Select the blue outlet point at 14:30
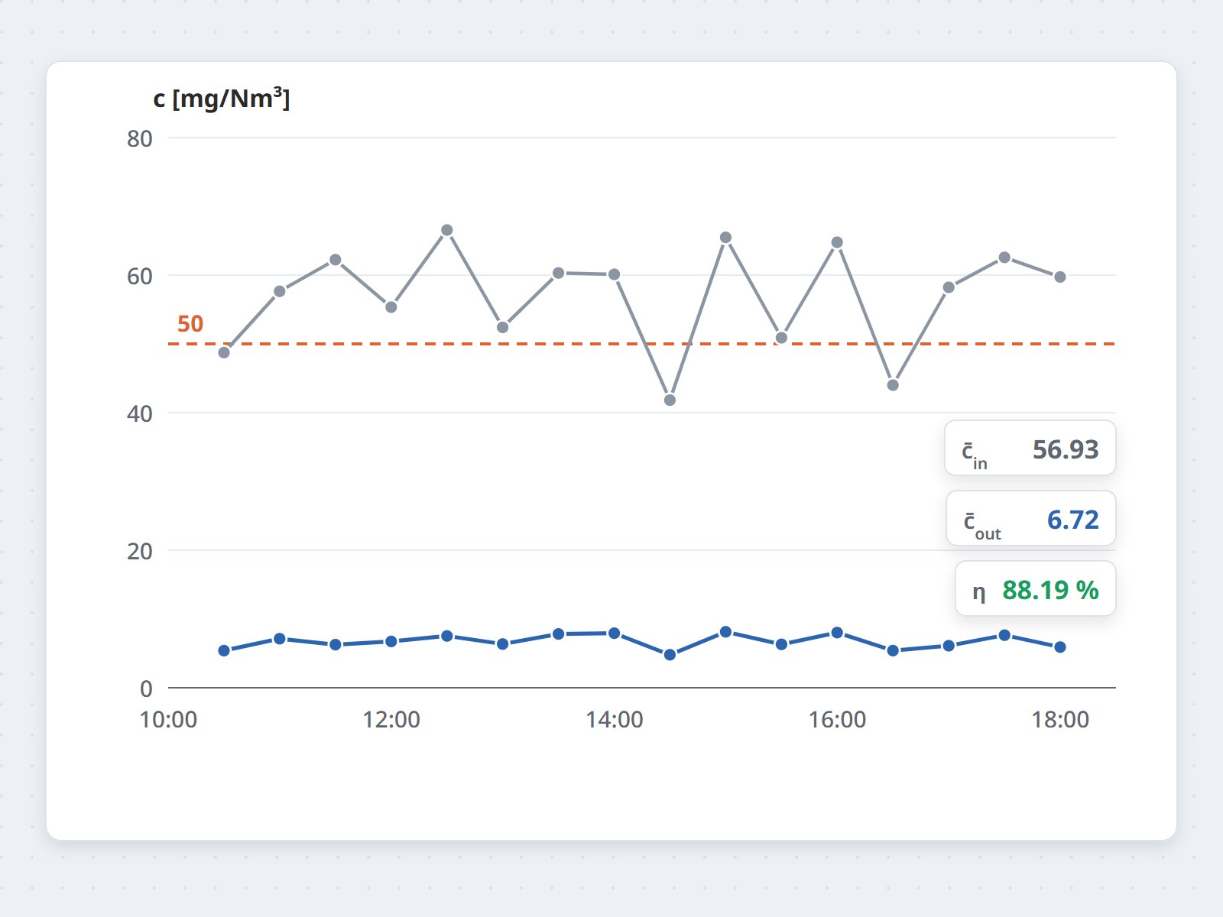This screenshot has height=917, width=1223. (670, 655)
